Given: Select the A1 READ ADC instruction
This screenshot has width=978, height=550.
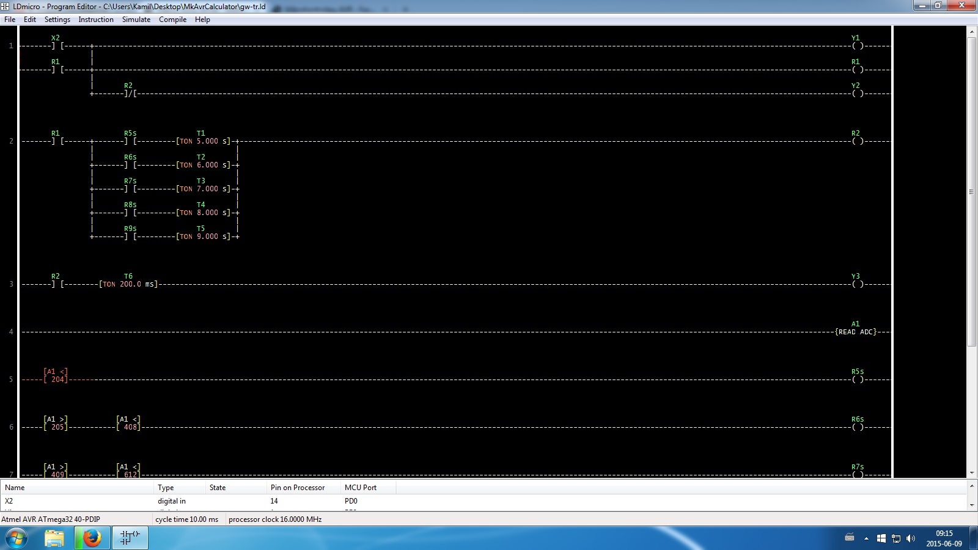Looking at the screenshot, I should pyautogui.click(x=856, y=328).
